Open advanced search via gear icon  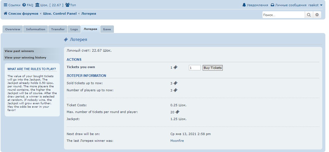pos(317,15)
